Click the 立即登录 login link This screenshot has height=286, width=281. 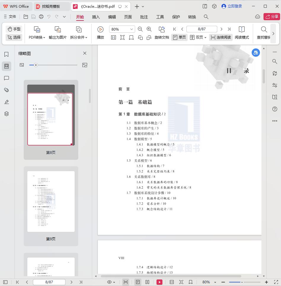click(232, 6)
